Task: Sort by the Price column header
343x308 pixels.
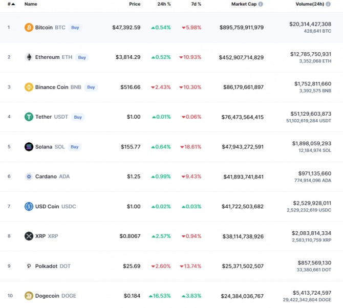Action: pyautogui.click(x=135, y=4)
